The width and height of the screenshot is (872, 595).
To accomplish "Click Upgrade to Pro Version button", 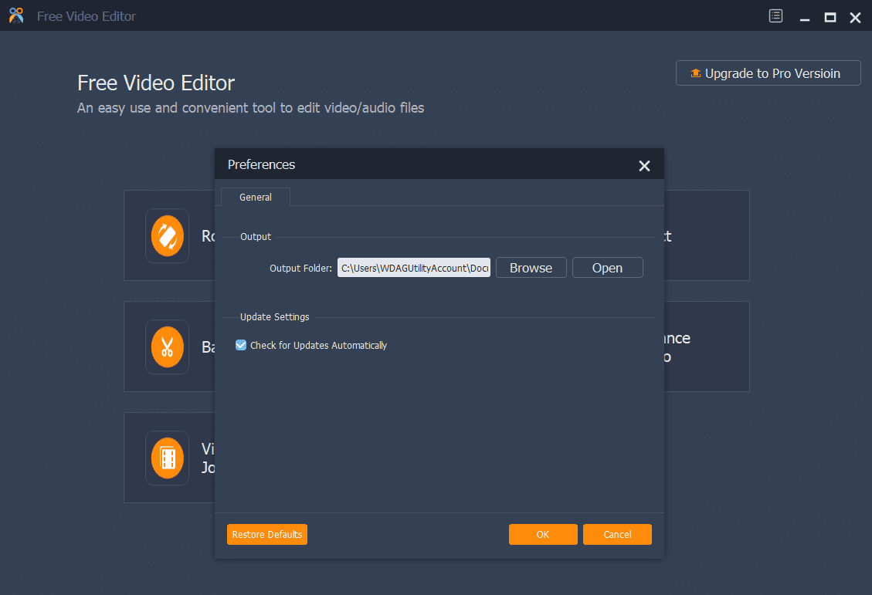I will click(x=768, y=73).
